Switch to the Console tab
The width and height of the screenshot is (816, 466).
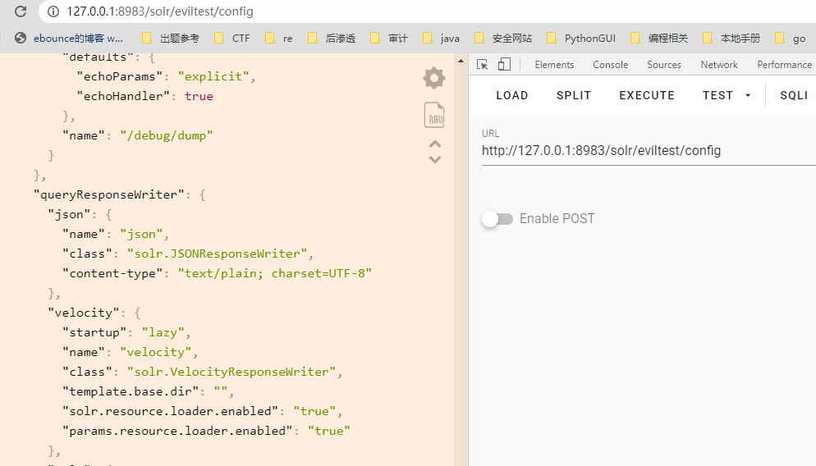610,65
